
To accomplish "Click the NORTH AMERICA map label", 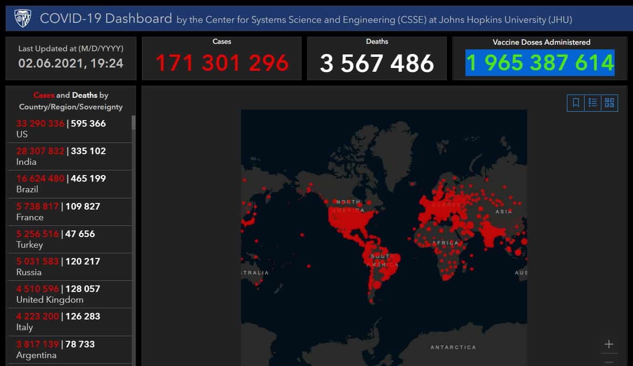I will click(x=348, y=206).
